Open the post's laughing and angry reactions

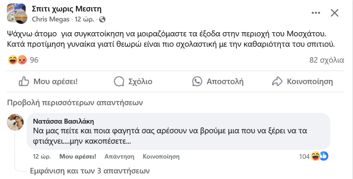point(17,60)
